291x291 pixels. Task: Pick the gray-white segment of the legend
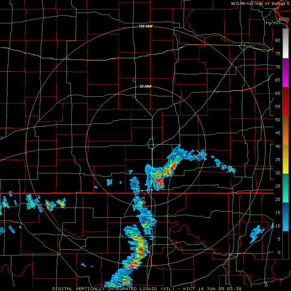(x=286, y=43)
